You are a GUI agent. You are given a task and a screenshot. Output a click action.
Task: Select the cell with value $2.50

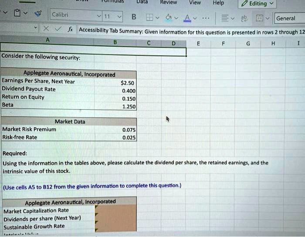(115, 83)
